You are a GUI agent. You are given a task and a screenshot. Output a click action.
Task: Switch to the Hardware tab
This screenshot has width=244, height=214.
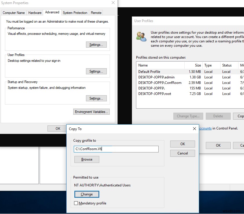[35, 12]
